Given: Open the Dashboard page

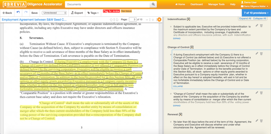Looking at the screenshot, I should [x=197, y=4].
